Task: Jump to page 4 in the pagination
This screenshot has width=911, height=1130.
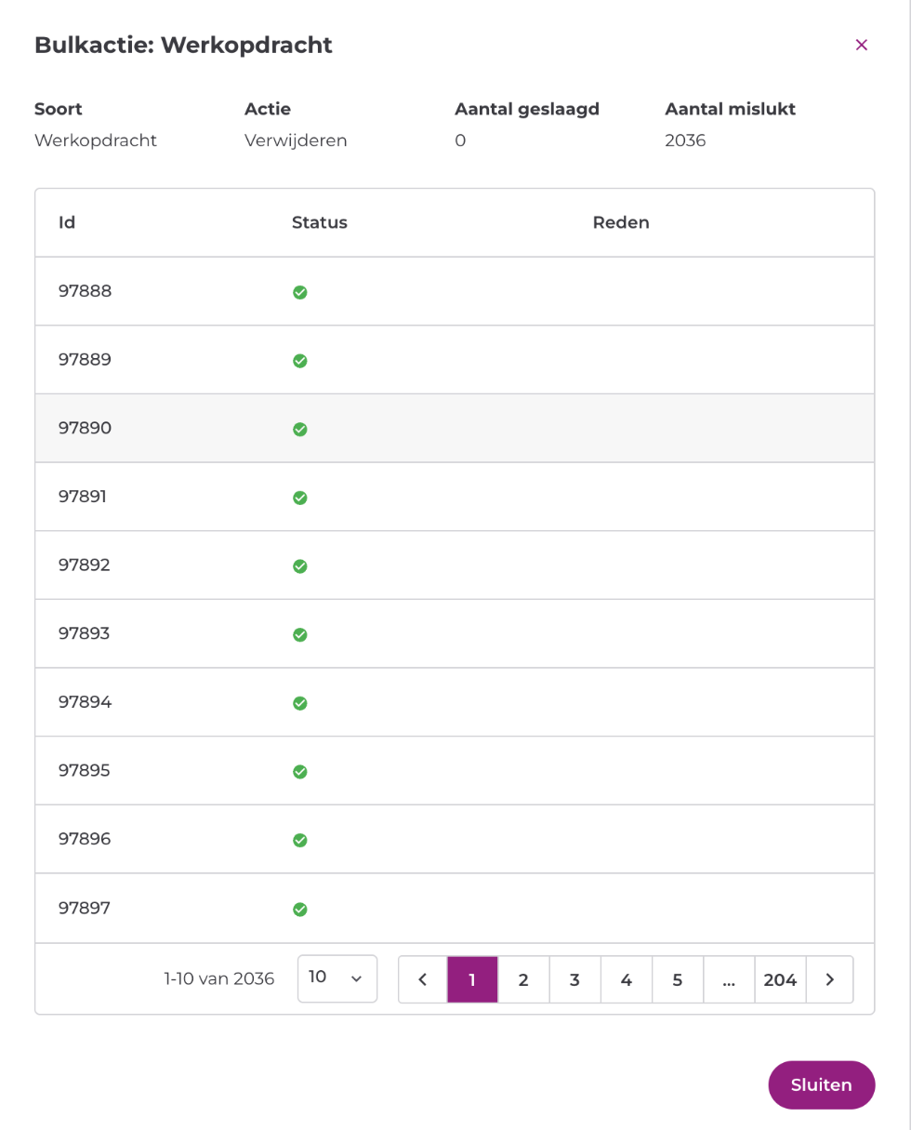Action: pos(626,979)
